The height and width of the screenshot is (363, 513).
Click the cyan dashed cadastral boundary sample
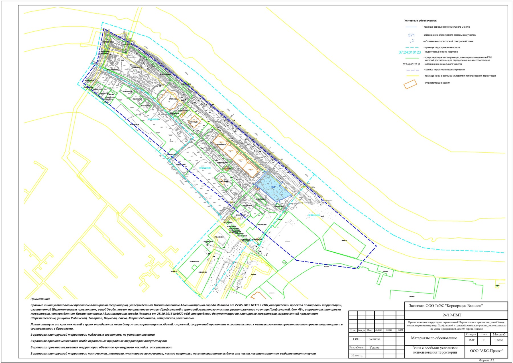click(x=412, y=48)
